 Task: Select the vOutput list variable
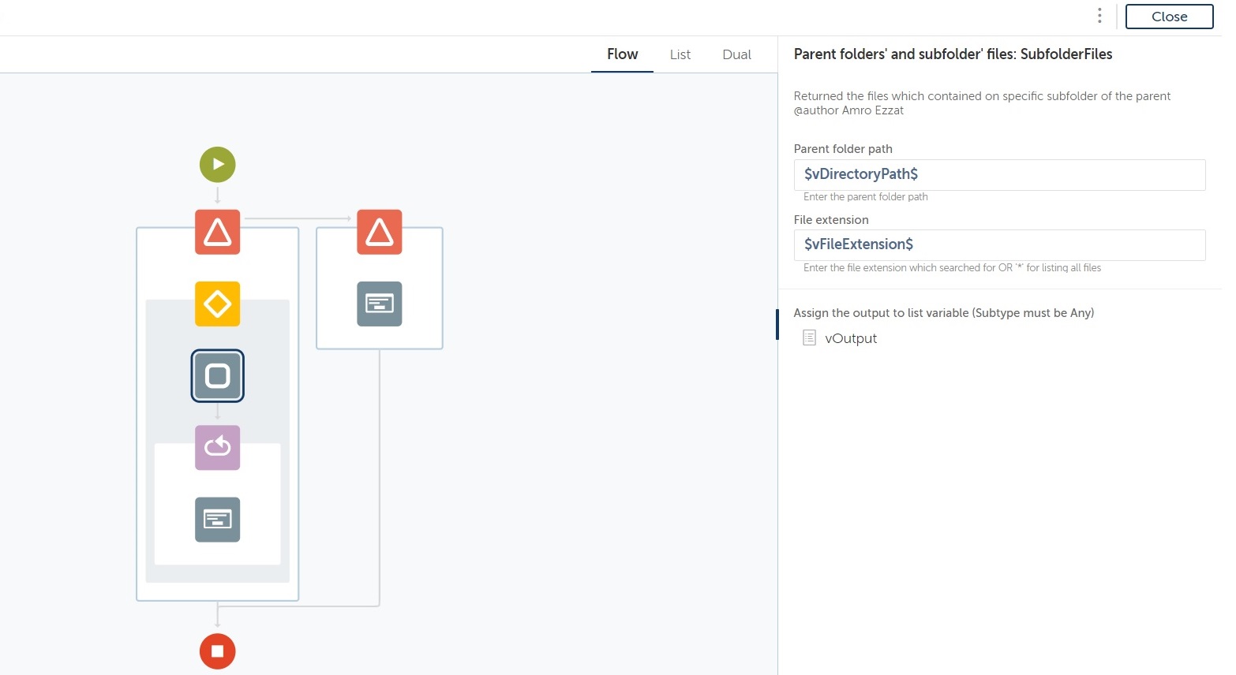click(851, 338)
